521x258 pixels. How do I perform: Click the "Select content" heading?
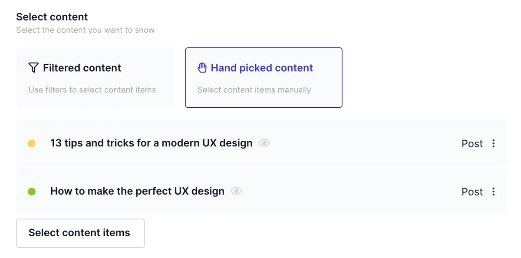point(52,17)
